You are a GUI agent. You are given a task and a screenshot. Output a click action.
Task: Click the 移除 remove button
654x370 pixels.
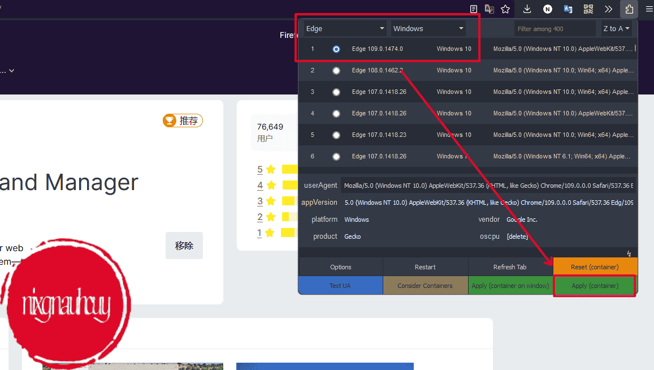(184, 246)
